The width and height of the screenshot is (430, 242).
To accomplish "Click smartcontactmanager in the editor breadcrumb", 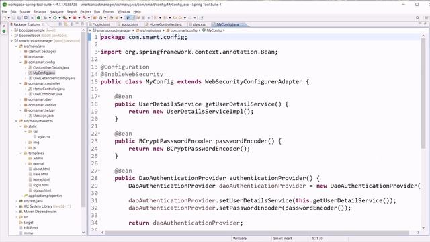I will pos(114,30).
